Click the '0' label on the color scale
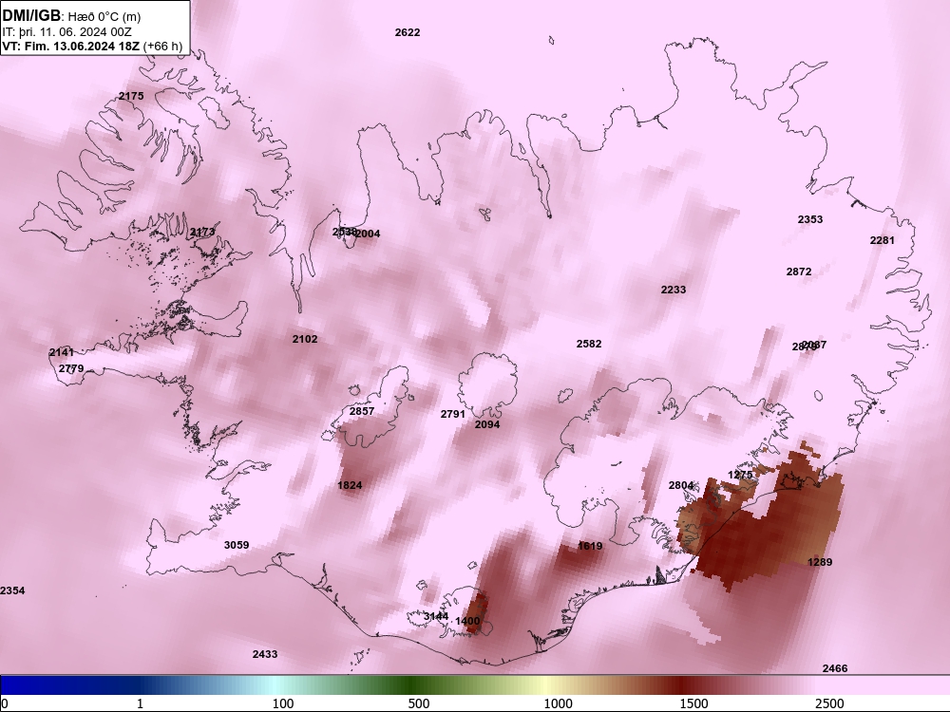 pyautogui.click(x=5, y=703)
